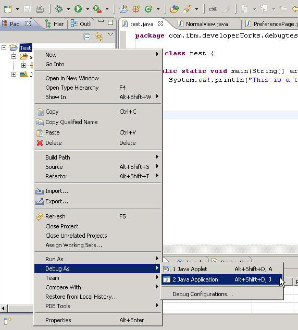Click the Save disk icon
Image resolution: width=298 pixels, height=330 pixels.
[x=27, y=9]
